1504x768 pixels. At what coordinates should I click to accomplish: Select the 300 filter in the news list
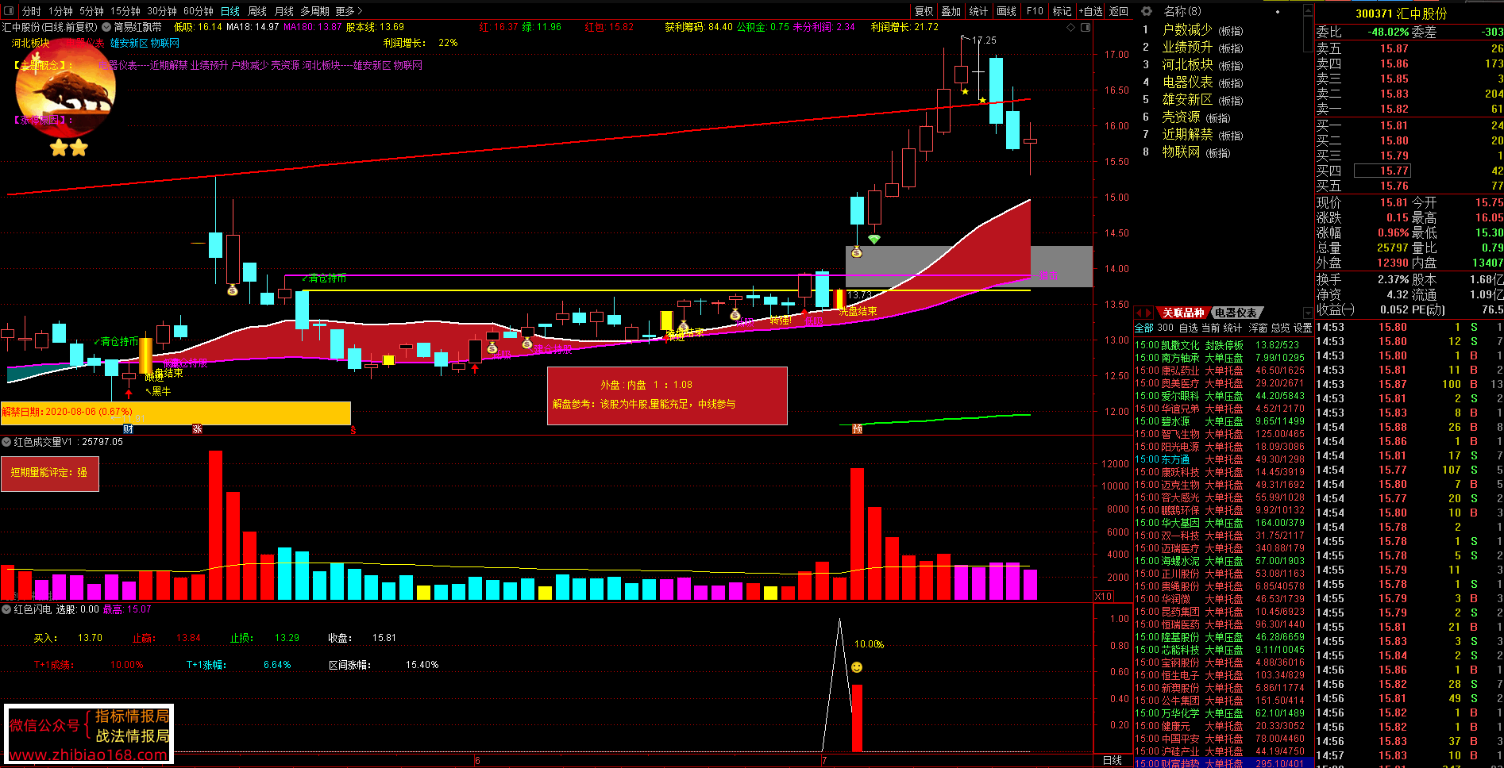click(x=1165, y=328)
